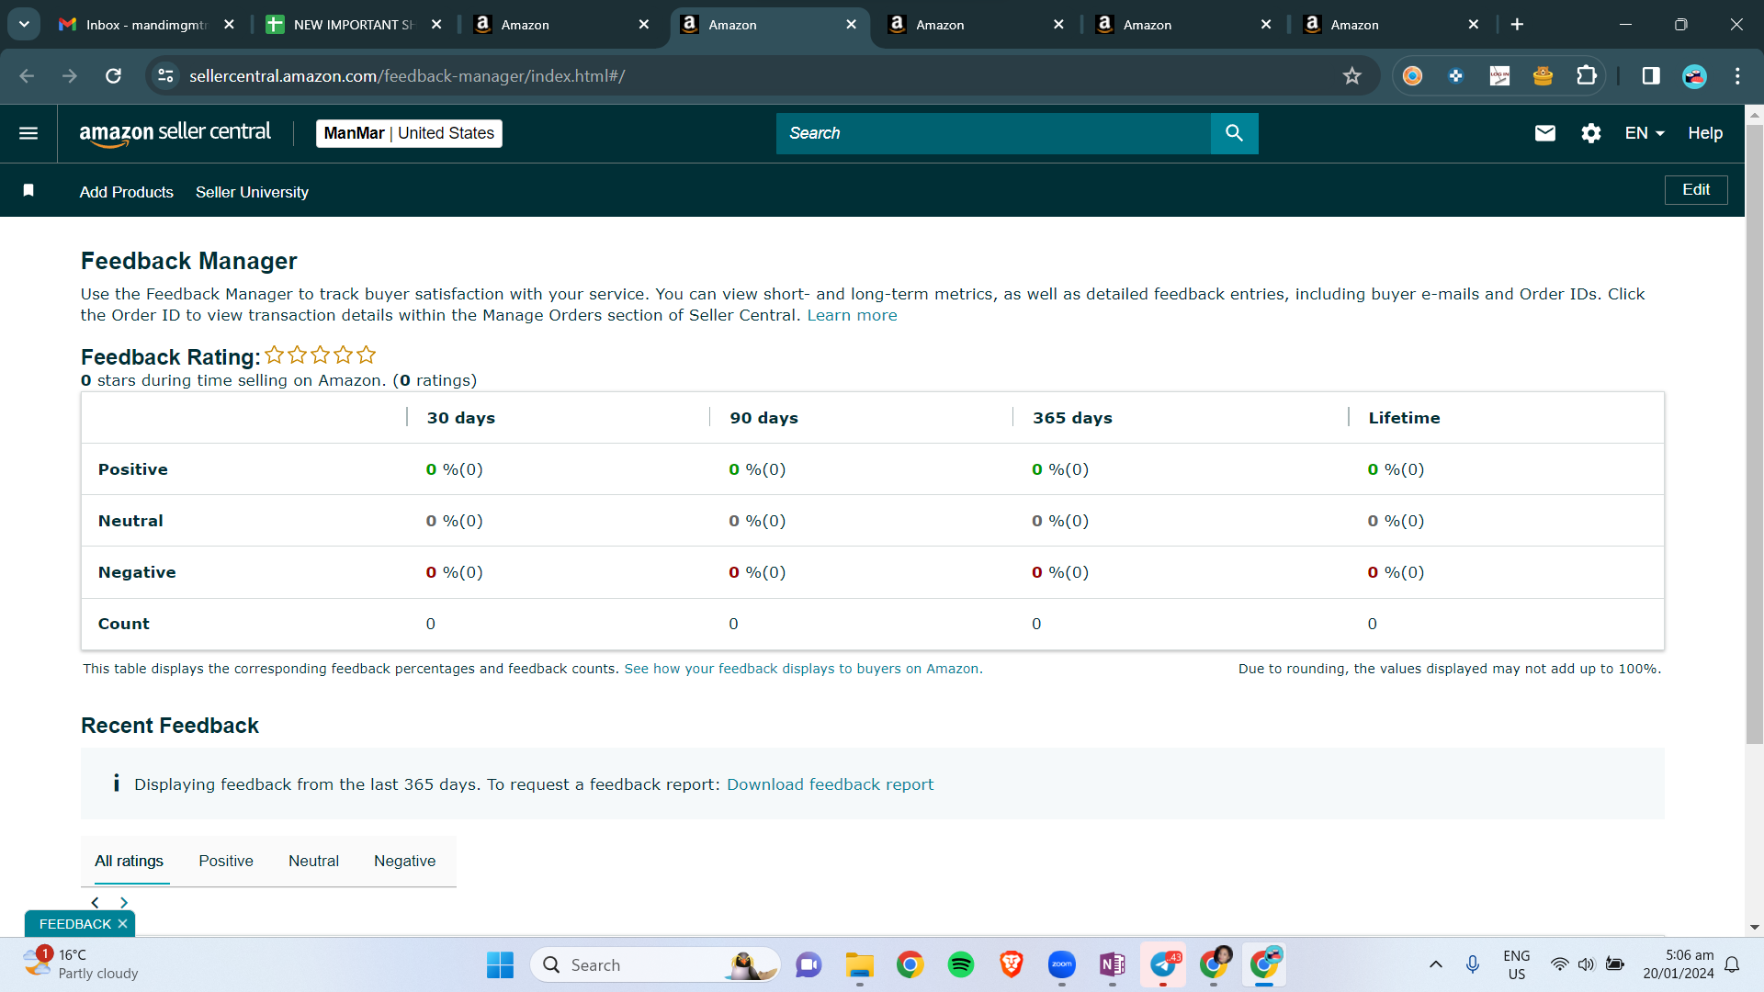Image resolution: width=1764 pixels, height=992 pixels.
Task: Click the 30 days column header
Action: (461, 418)
